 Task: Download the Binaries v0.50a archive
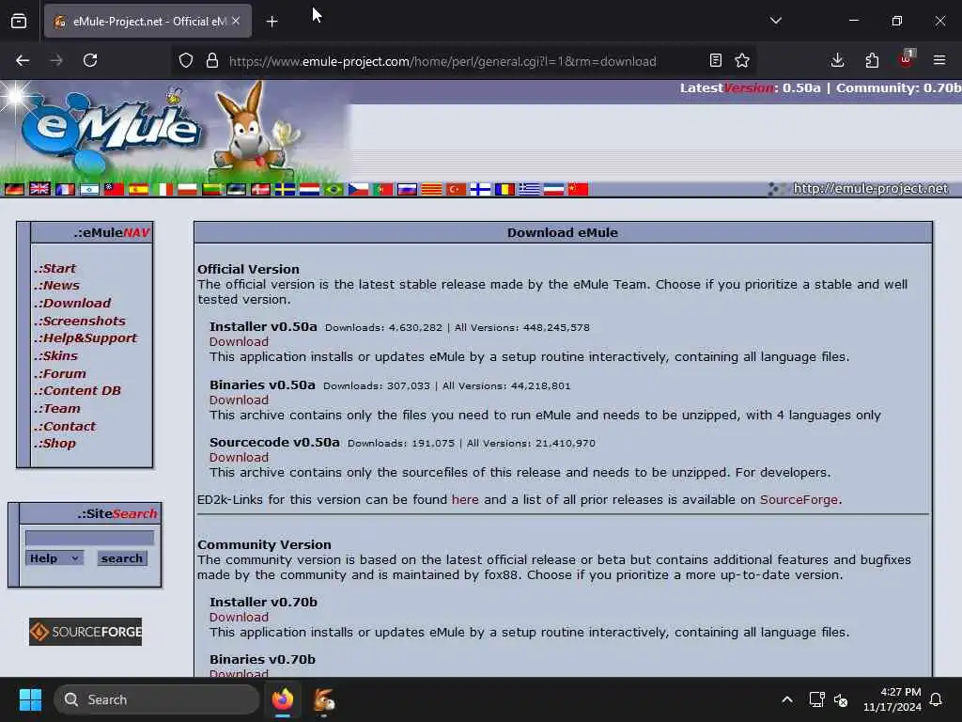[x=239, y=400]
